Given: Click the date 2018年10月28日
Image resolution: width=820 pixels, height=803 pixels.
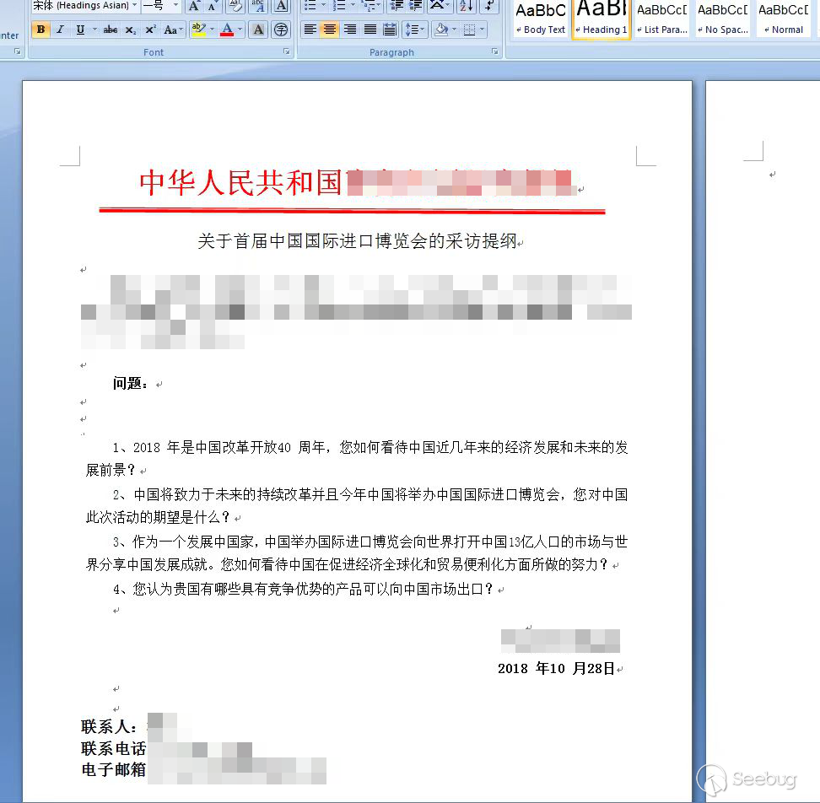Looking at the screenshot, I should coord(556,668).
